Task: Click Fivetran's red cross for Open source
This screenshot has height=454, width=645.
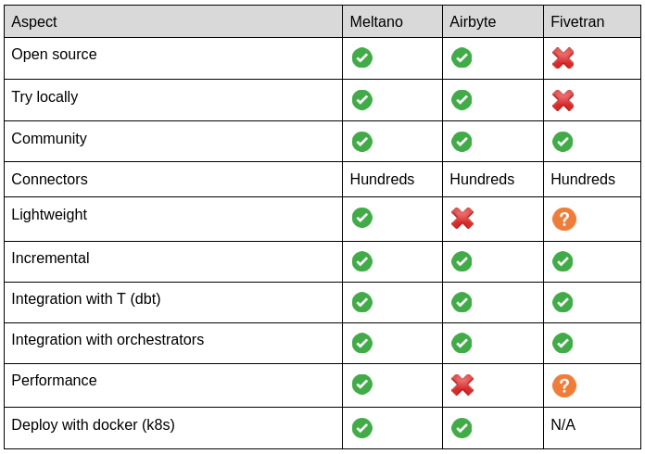Action: click(x=563, y=58)
